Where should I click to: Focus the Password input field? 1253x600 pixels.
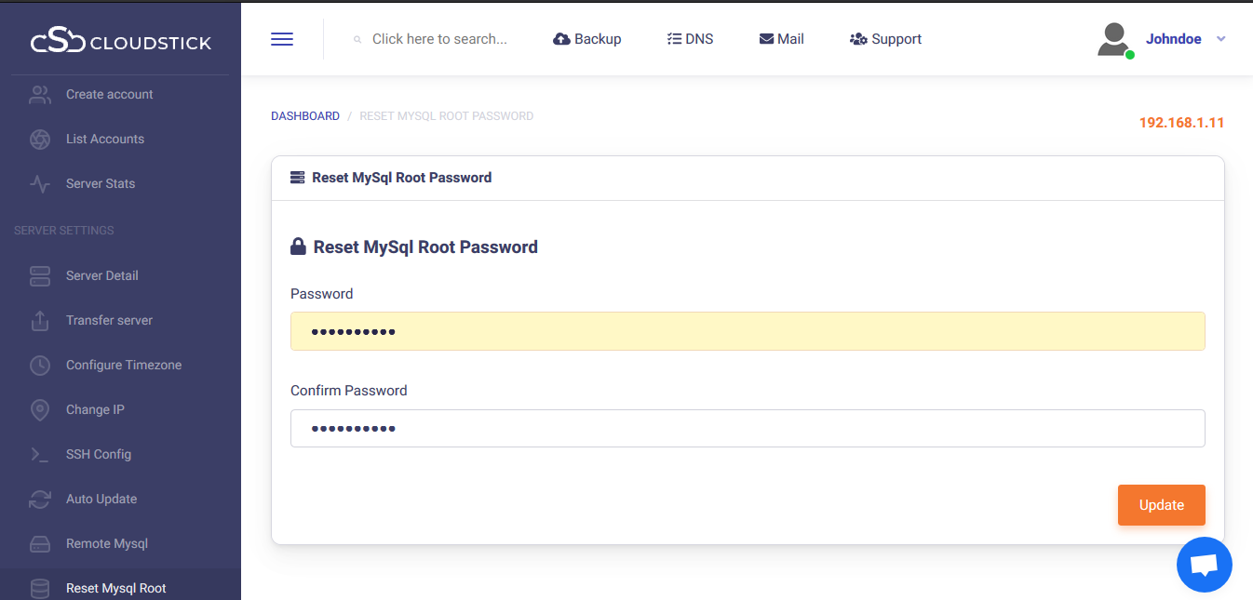748,331
